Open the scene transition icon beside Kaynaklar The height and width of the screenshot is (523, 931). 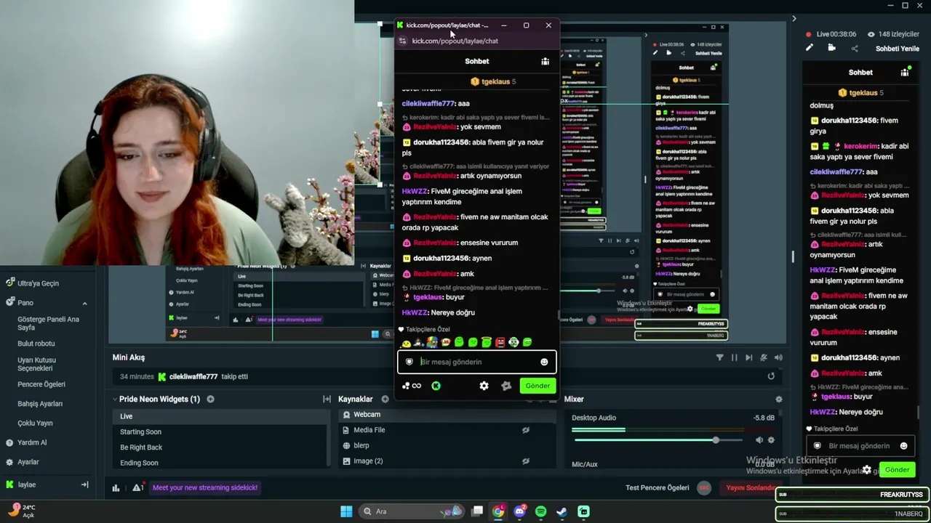tap(327, 399)
